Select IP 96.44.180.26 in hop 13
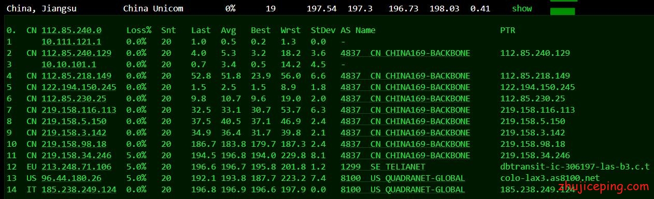Viewport: 654px width, 199px height. click(x=72, y=178)
